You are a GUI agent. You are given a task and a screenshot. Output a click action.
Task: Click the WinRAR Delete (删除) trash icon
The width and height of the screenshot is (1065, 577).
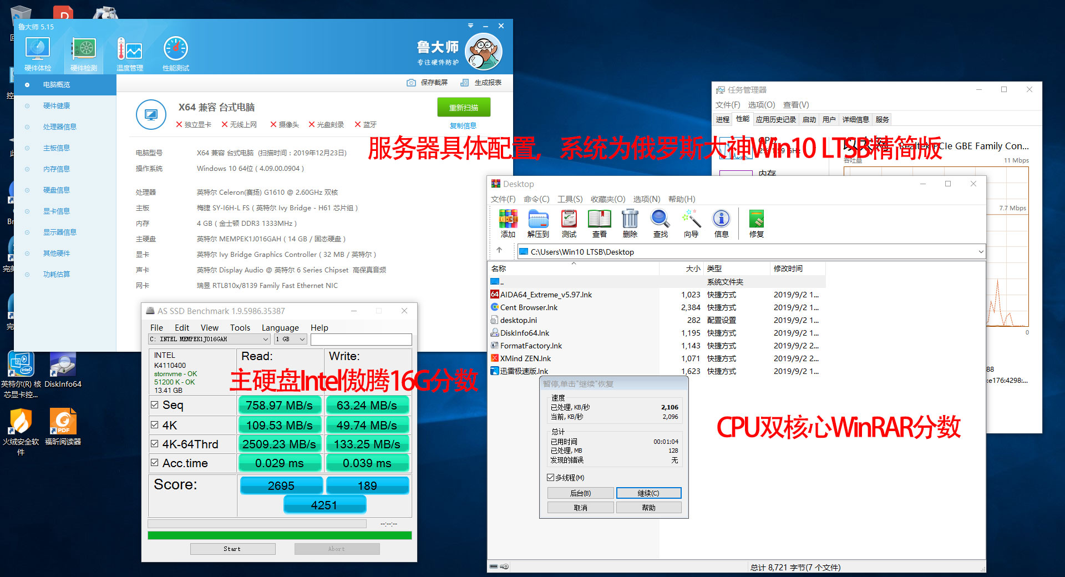(x=630, y=223)
